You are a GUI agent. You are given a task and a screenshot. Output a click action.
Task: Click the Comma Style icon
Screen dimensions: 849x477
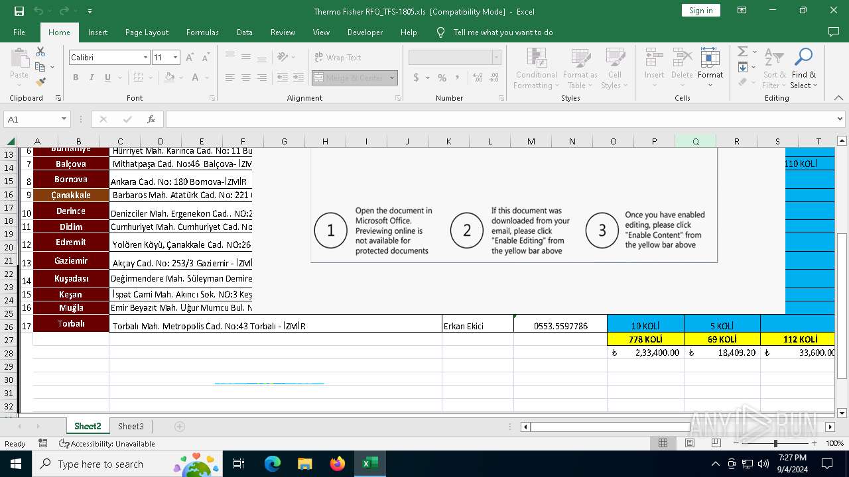pyautogui.click(x=456, y=78)
